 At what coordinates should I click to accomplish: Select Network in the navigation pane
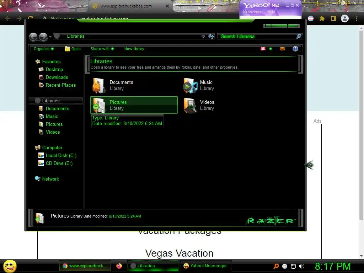50,179
